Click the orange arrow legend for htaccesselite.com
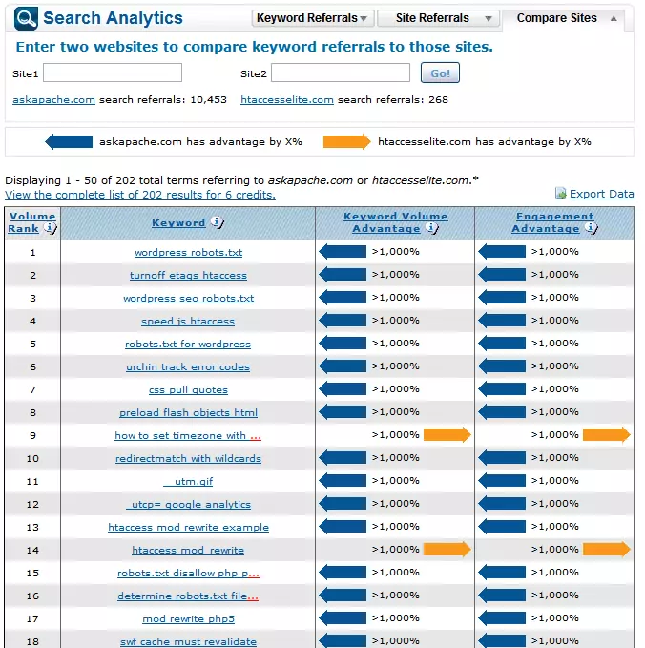 [346, 142]
